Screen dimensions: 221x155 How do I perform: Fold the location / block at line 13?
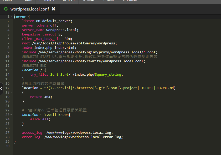point(11,70)
